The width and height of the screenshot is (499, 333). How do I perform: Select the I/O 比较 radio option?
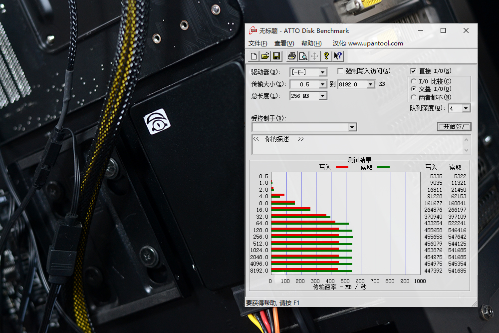pos(413,81)
